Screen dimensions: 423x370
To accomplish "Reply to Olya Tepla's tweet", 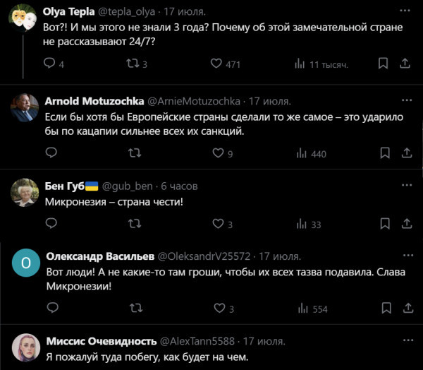I will coord(50,64).
